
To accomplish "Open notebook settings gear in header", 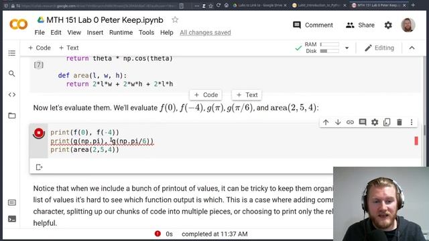I will tap(388, 25).
